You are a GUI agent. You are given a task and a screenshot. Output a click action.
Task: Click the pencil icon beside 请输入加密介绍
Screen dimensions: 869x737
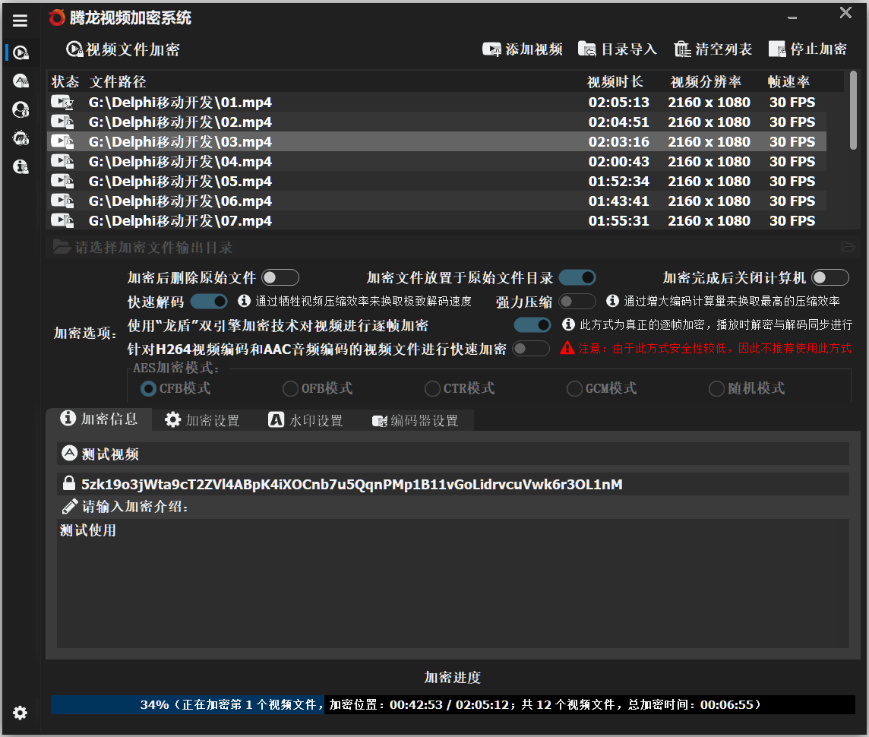[69, 507]
